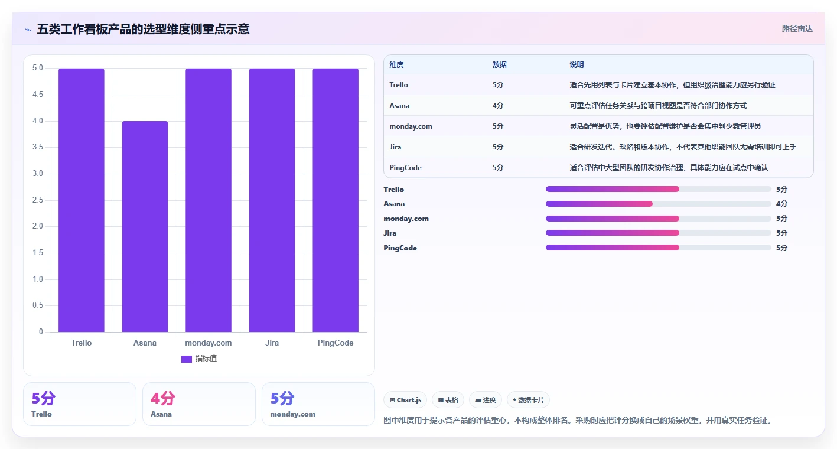
Task: Click the Trello progress bar
Action: [x=659, y=189]
